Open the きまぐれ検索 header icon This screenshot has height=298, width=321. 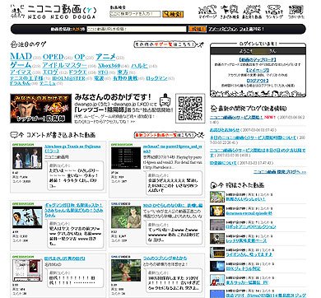tap(230, 12)
